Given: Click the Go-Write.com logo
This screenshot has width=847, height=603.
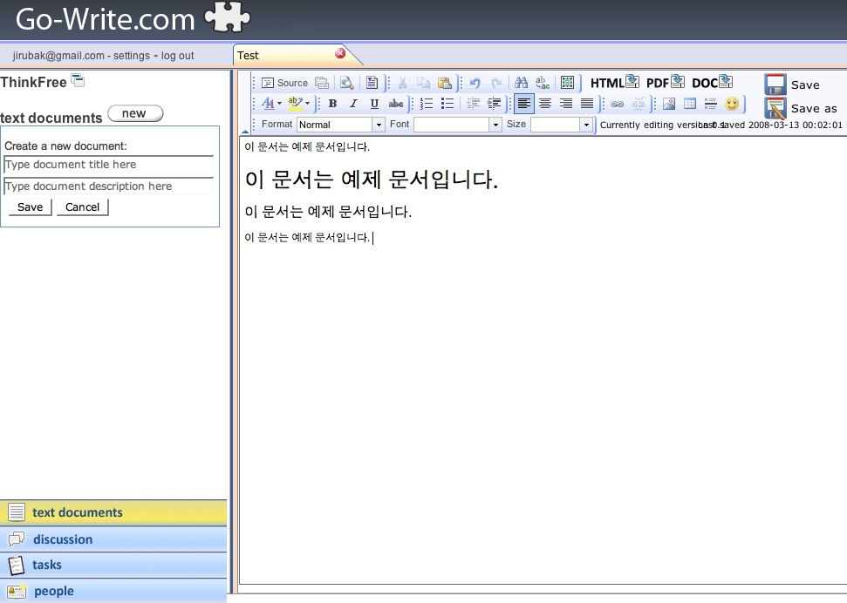Looking at the screenshot, I should point(133,19).
